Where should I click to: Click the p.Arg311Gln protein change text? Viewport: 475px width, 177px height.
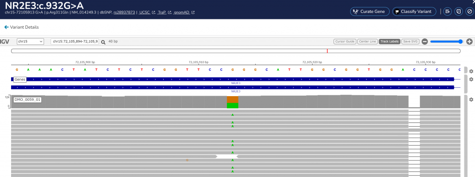[x=58, y=12]
